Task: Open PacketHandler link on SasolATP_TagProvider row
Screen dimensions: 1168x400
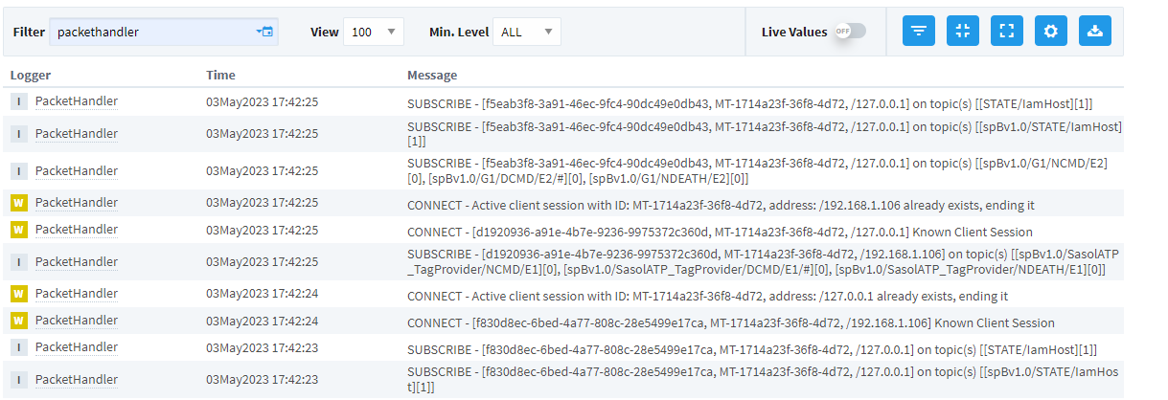Action: [77, 261]
